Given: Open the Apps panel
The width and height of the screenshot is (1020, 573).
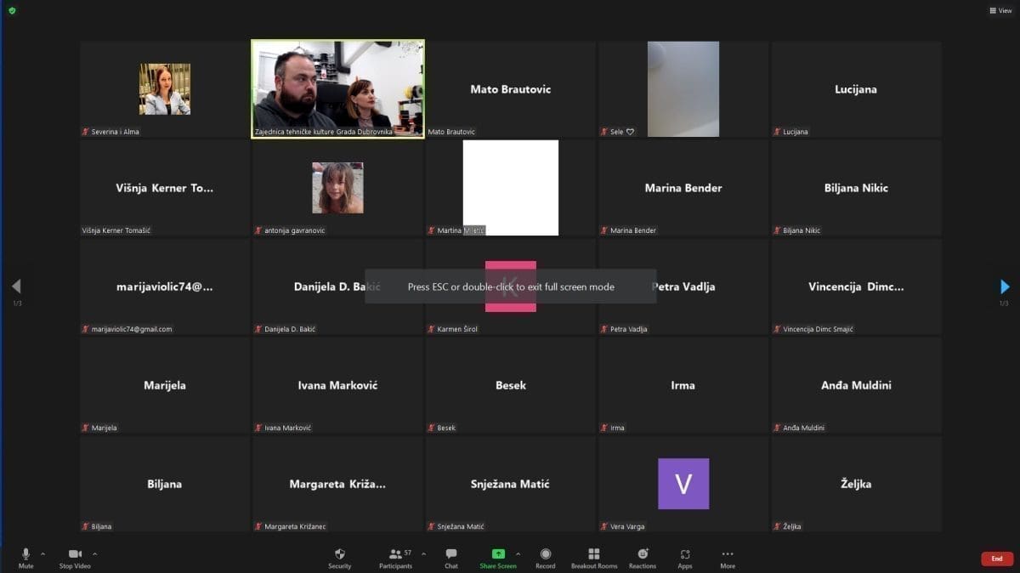Looking at the screenshot, I should tap(685, 558).
